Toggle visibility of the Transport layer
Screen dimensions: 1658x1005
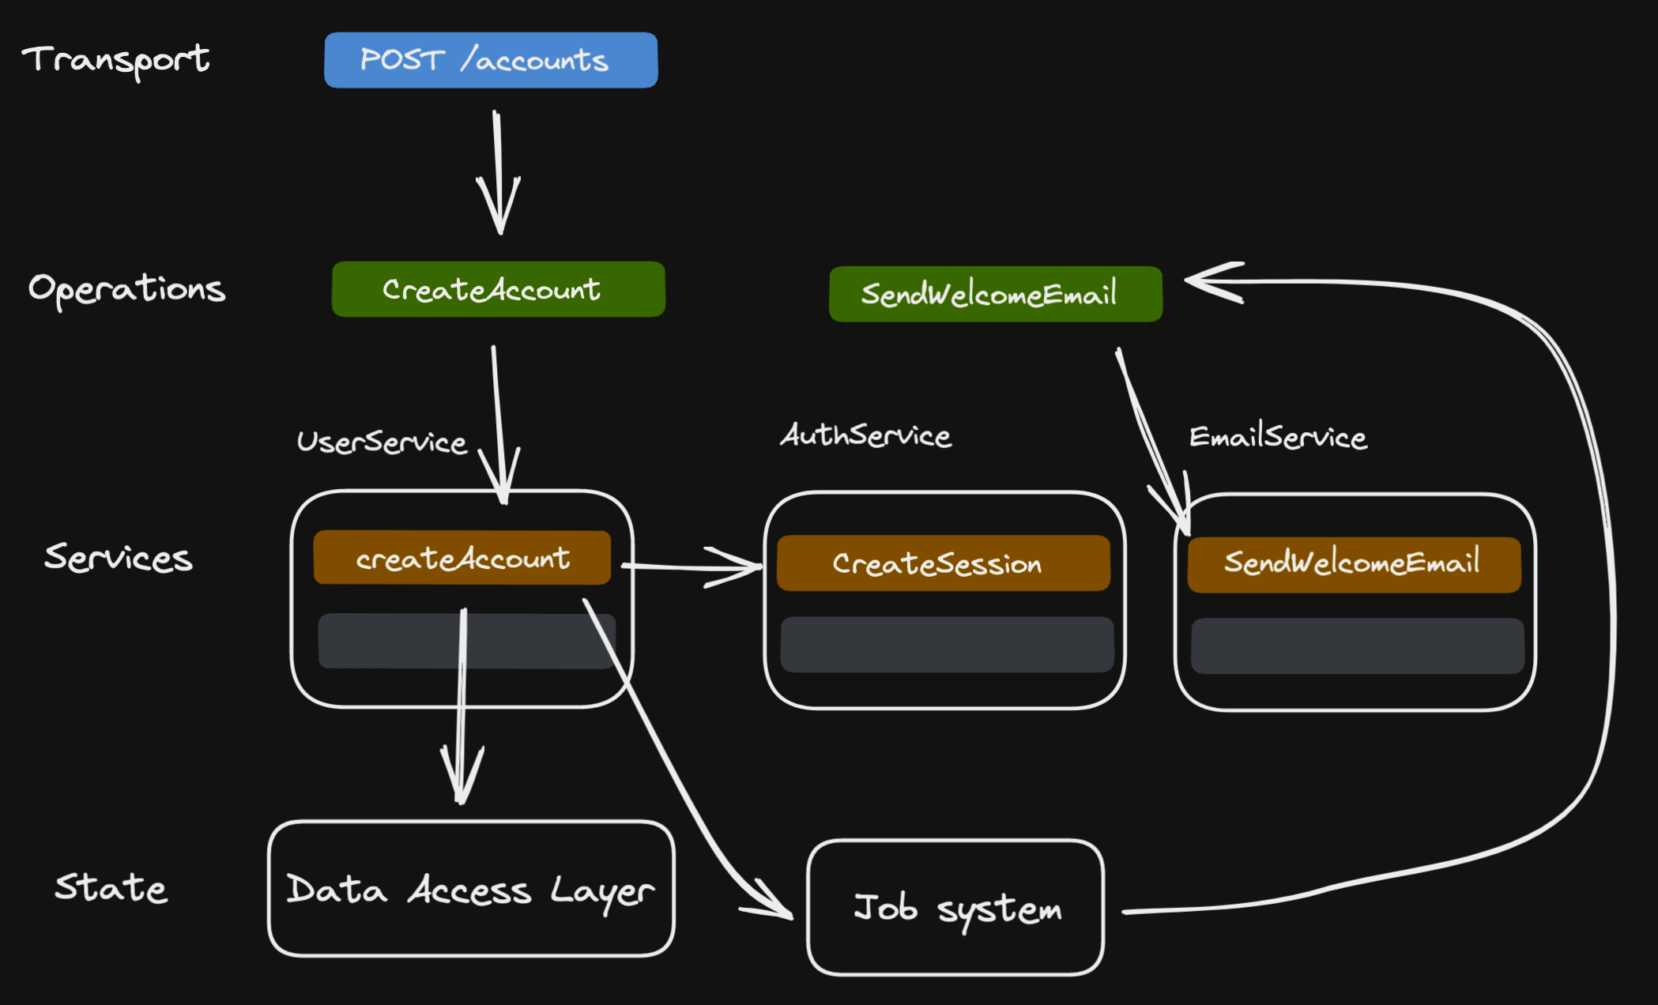(105, 58)
